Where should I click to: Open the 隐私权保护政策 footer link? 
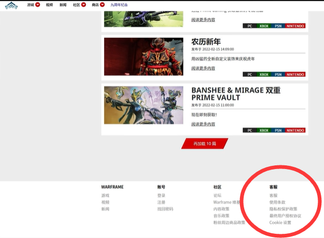pyautogui.click(x=283, y=209)
